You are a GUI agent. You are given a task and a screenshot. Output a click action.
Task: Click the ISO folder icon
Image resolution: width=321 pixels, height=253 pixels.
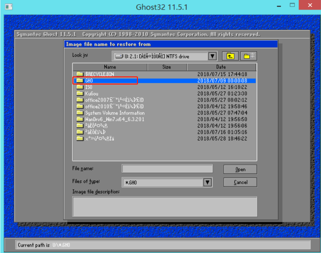point(80,87)
